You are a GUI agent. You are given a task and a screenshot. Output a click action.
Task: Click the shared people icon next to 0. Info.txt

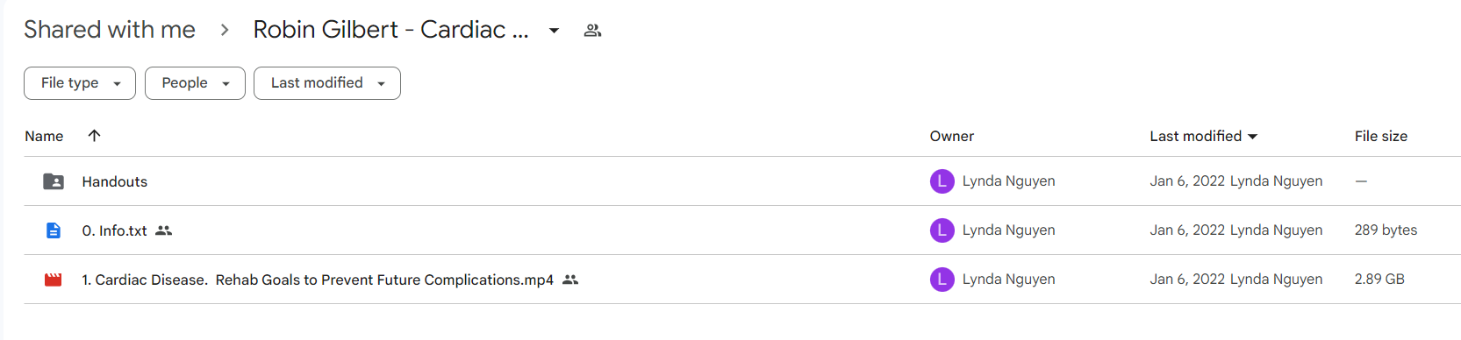(164, 230)
